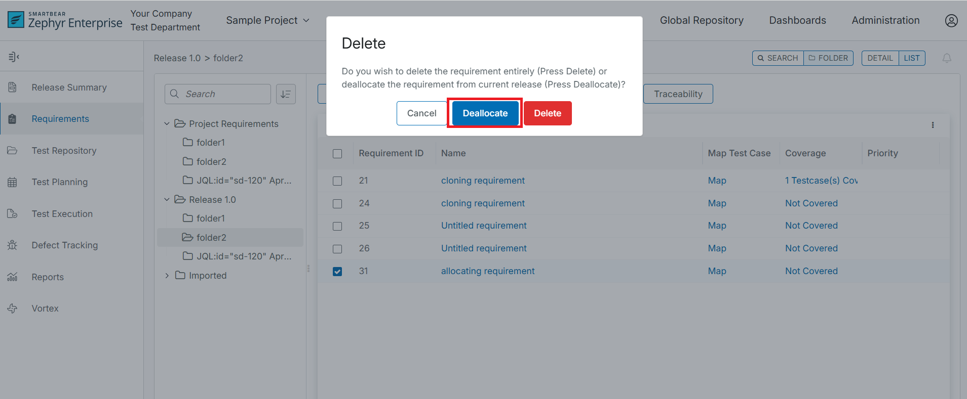Image resolution: width=967 pixels, height=399 pixels.
Task: Select folder1 under Project Requirements
Action: 210,143
